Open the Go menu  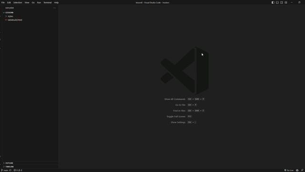point(33,2)
